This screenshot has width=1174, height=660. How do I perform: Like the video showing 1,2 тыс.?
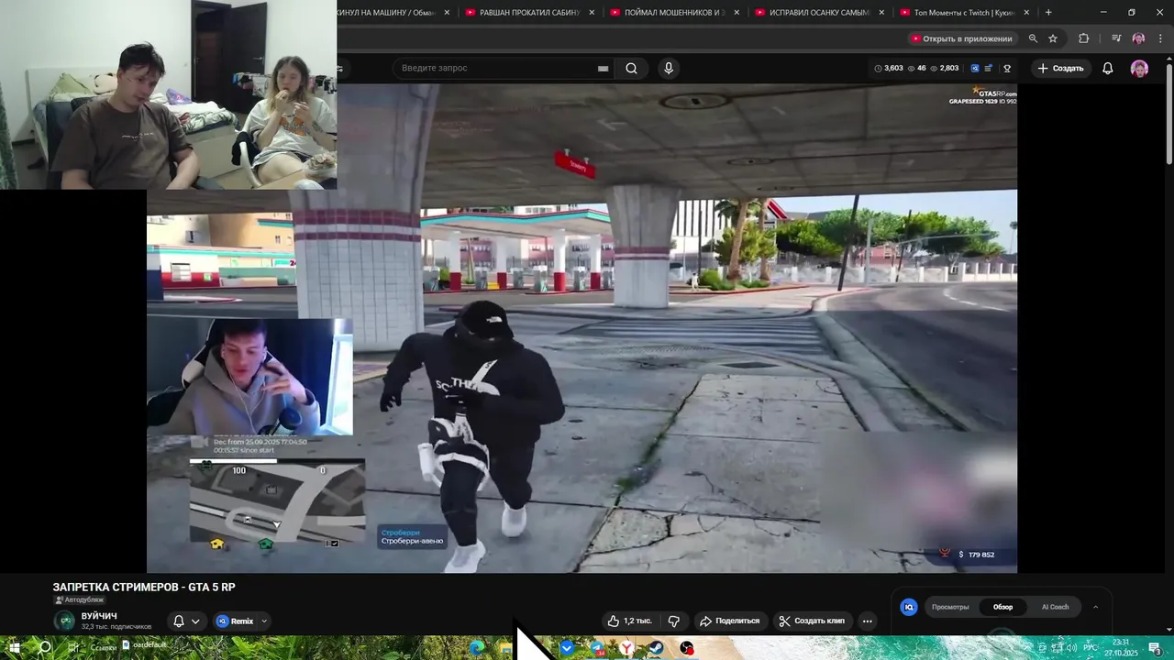coord(629,621)
